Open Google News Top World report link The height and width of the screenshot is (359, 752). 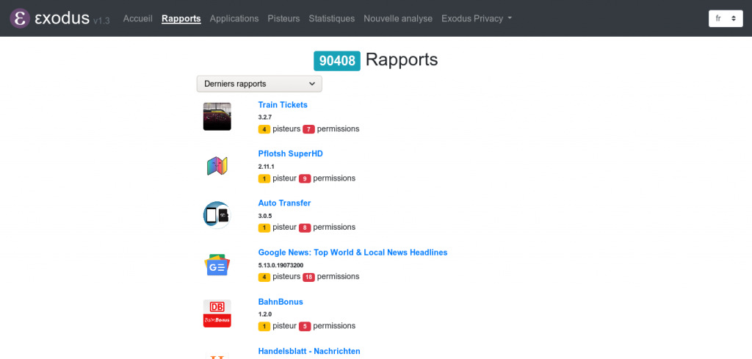pyautogui.click(x=352, y=253)
